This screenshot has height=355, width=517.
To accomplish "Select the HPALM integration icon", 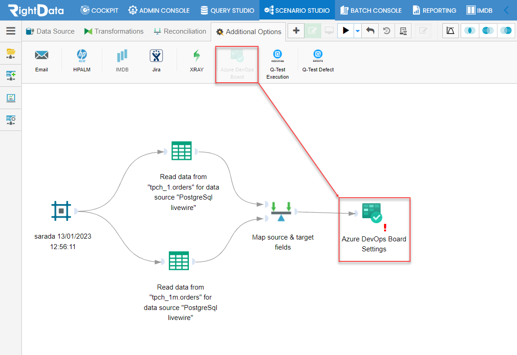I will [82, 60].
